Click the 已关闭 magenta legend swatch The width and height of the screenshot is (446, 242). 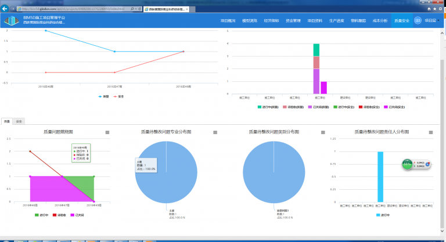72,215
